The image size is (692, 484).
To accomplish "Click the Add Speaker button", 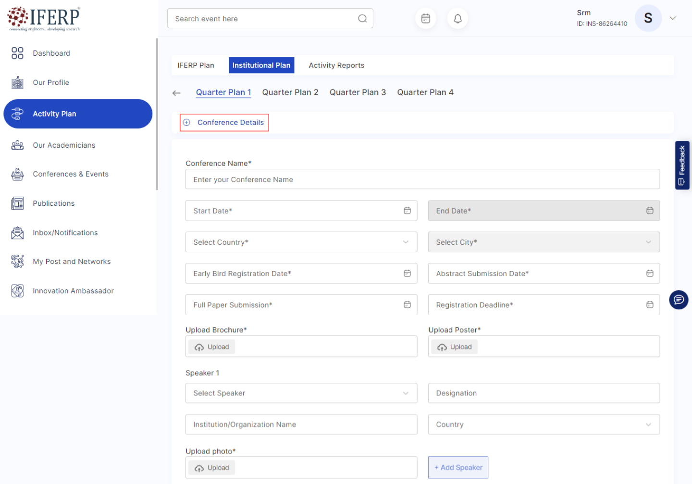I will [x=458, y=467].
